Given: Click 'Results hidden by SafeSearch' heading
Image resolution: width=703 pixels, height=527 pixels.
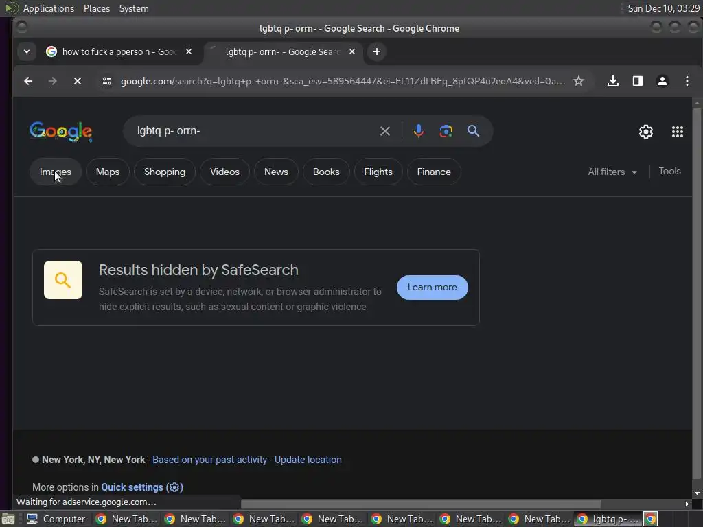Looking at the screenshot, I should (198, 270).
